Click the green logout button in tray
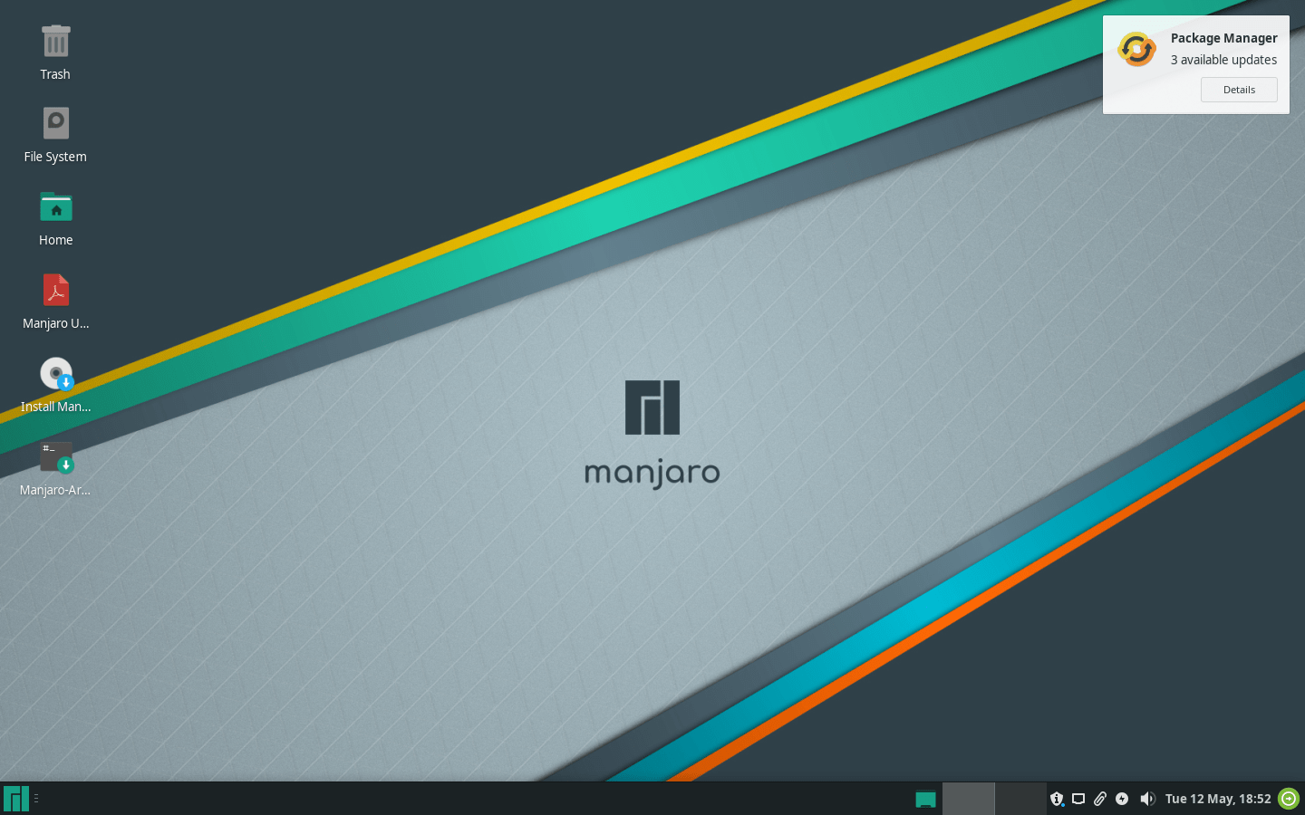Viewport: 1305px width, 815px height. [1288, 799]
